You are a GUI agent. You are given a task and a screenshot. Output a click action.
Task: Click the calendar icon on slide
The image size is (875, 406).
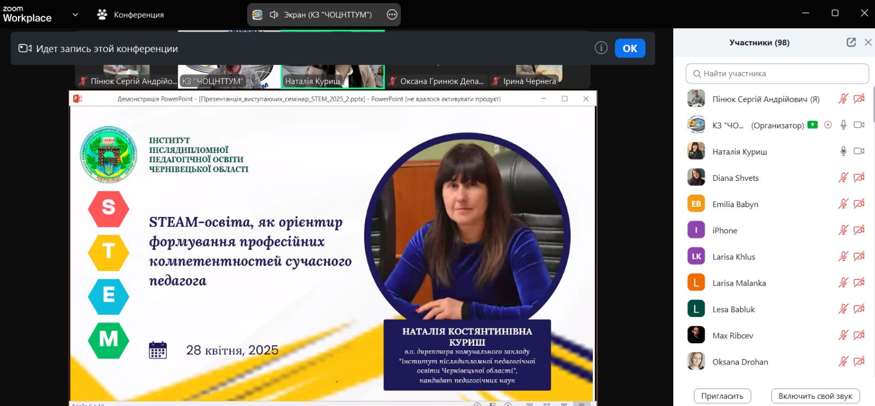pos(158,350)
